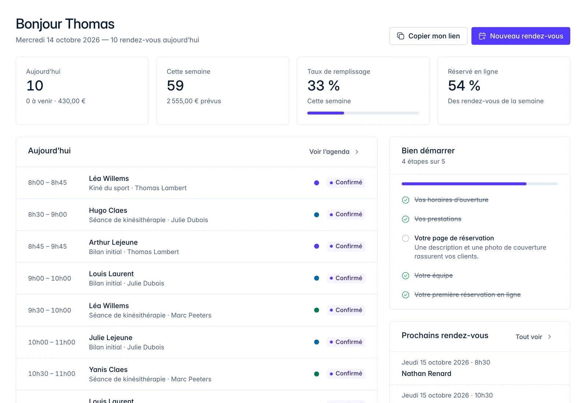The width and height of the screenshot is (586, 403).
Task: Check the Votre page de réservation circle
Action: (x=405, y=238)
